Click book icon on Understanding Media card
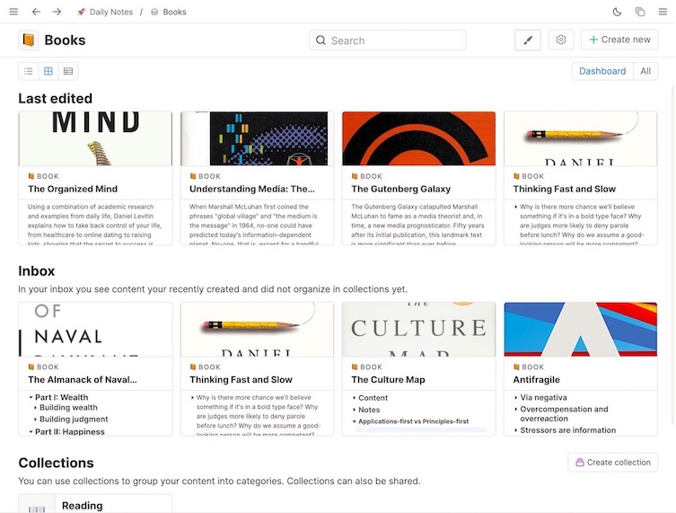 coord(193,176)
